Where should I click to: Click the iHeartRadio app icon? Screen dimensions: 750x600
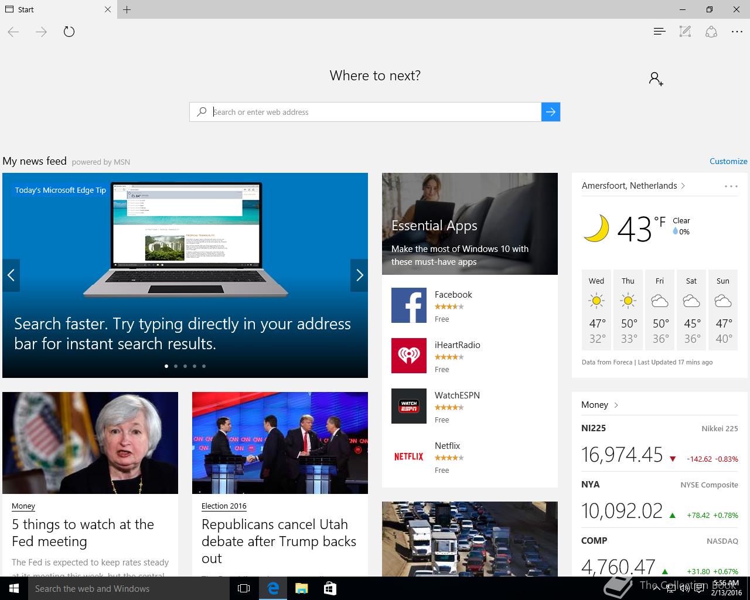click(409, 356)
